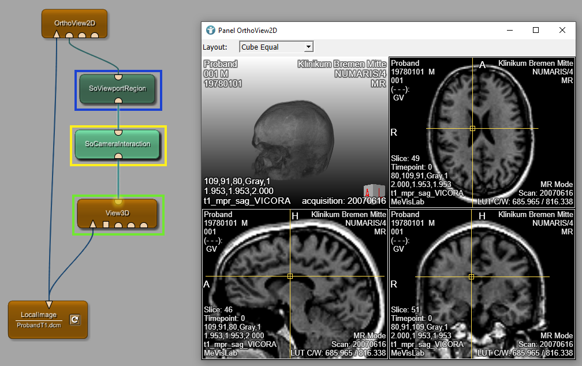Click the crosshair marker in the axial view
Viewport: 582px width, 366px height.
(472, 128)
